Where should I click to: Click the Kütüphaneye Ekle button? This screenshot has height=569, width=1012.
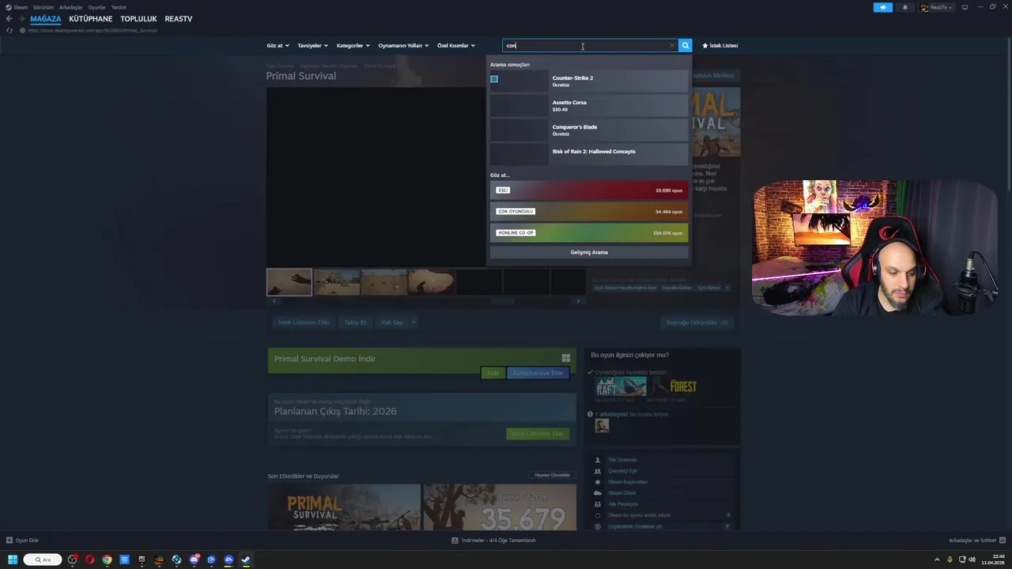tap(538, 373)
